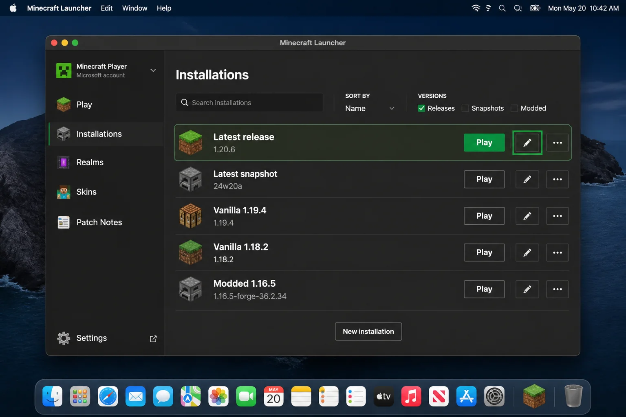Open Finder from the Dock
Viewport: 626px width, 417px height.
pyautogui.click(x=53, y=396)
